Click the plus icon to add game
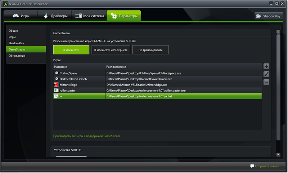The image size is (288, 173). [266, 66]
